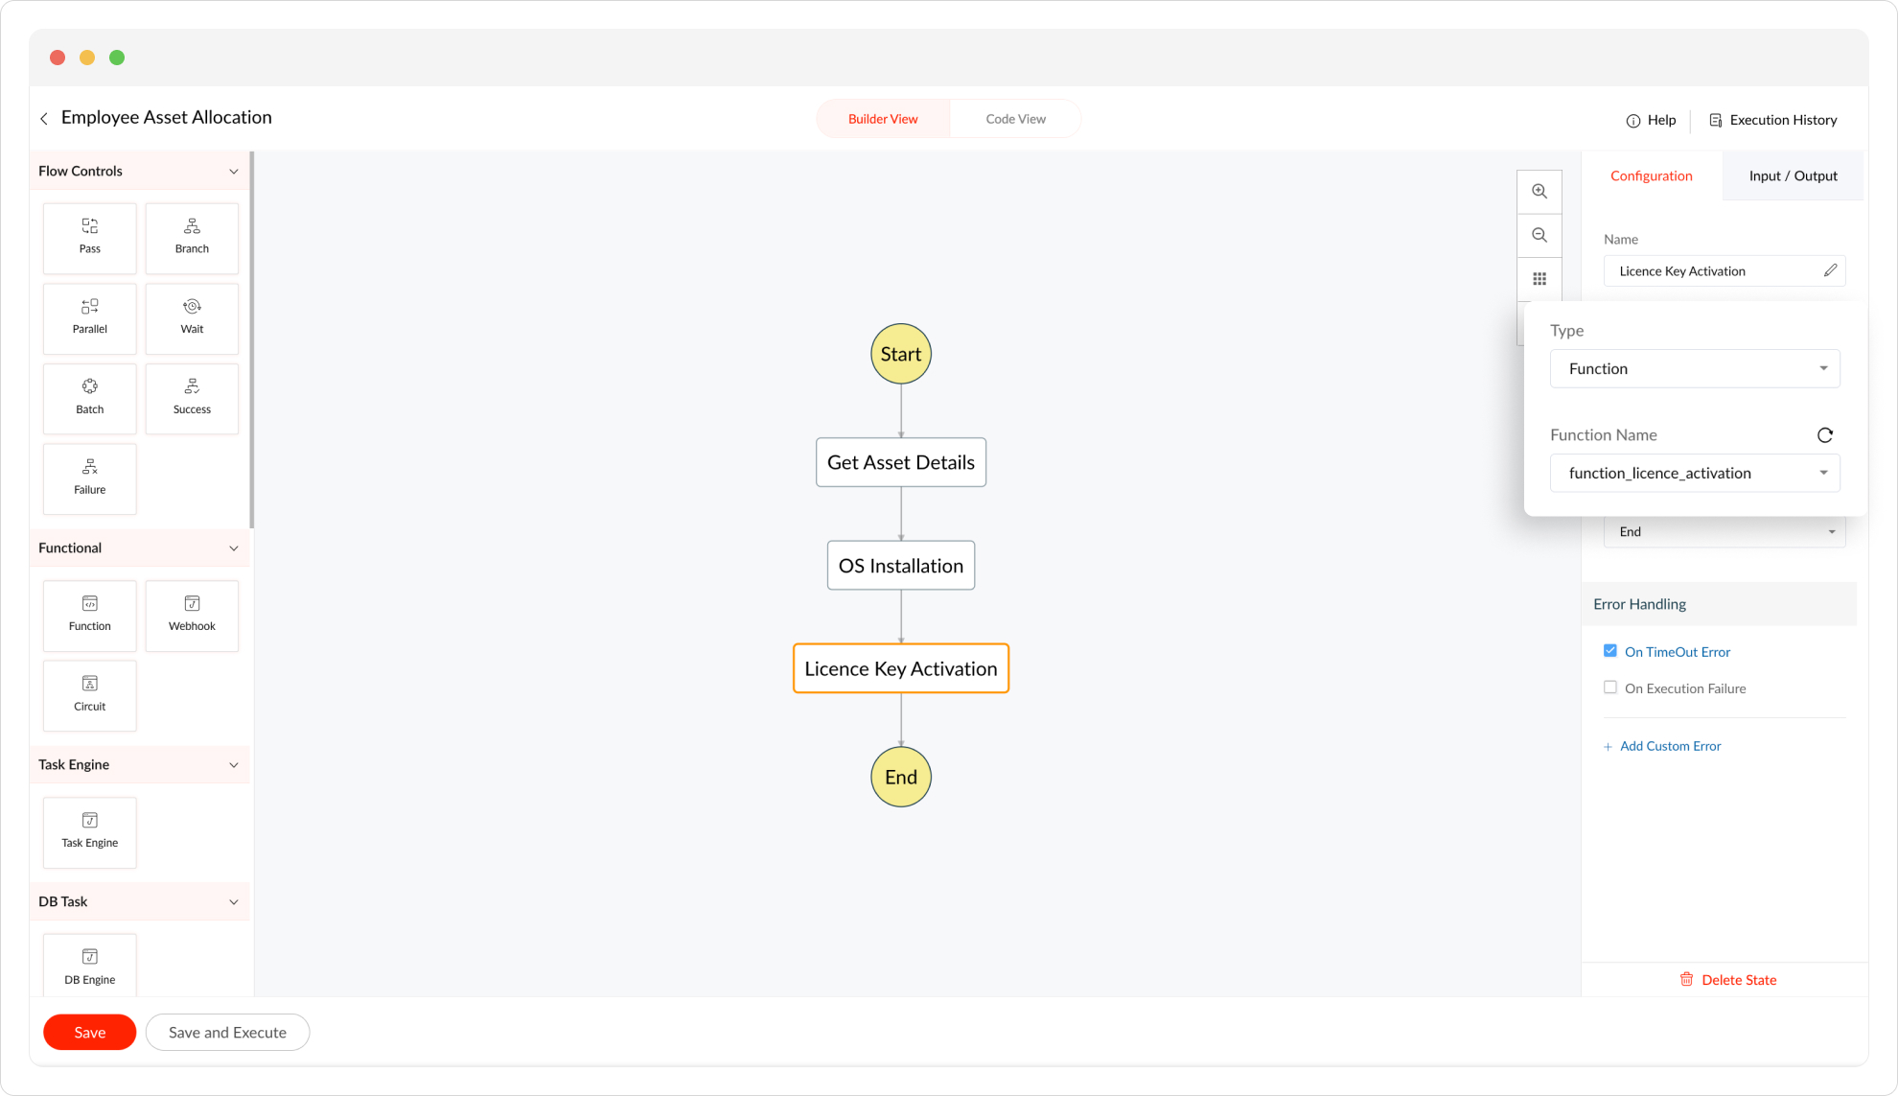Uncheck On TimeOut Error checkbox

tap(1610, 651)
